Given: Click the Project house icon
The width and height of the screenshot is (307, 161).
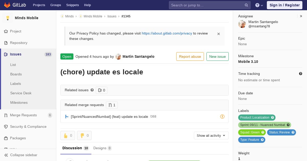Looking at the screenshot, I should point(6,31).
